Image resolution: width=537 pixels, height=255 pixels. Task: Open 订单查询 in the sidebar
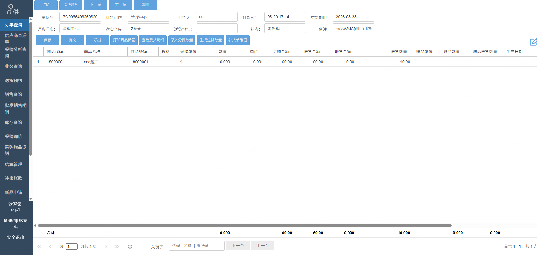click(x=14, y=25)
